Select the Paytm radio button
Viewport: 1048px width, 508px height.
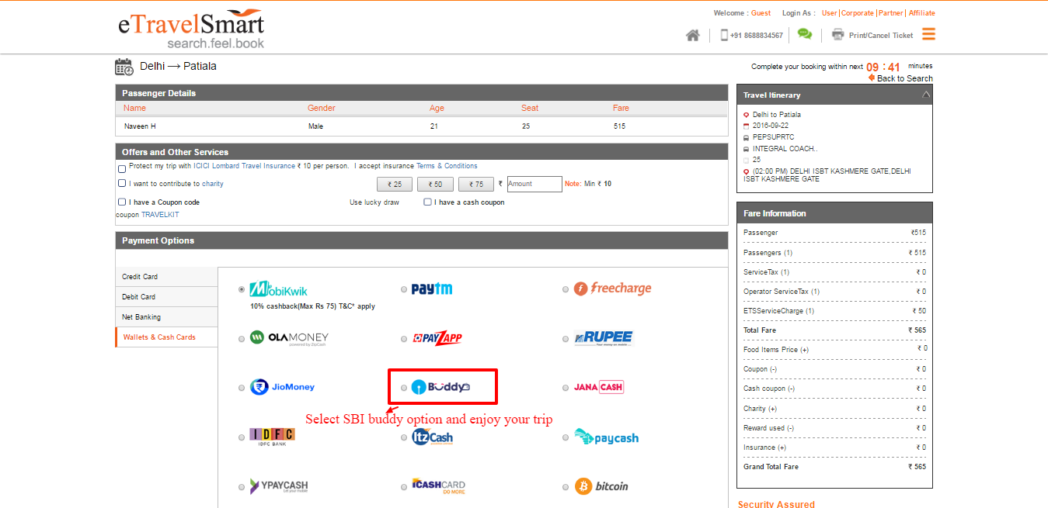(x=403, y=289)
